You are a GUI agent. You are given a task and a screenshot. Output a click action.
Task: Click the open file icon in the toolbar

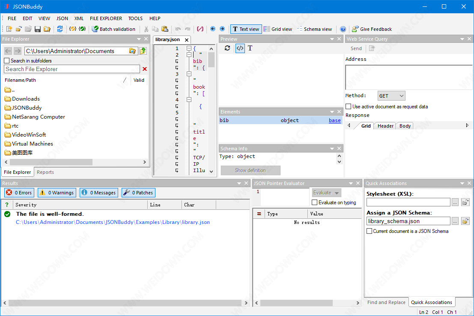point(19,29)
